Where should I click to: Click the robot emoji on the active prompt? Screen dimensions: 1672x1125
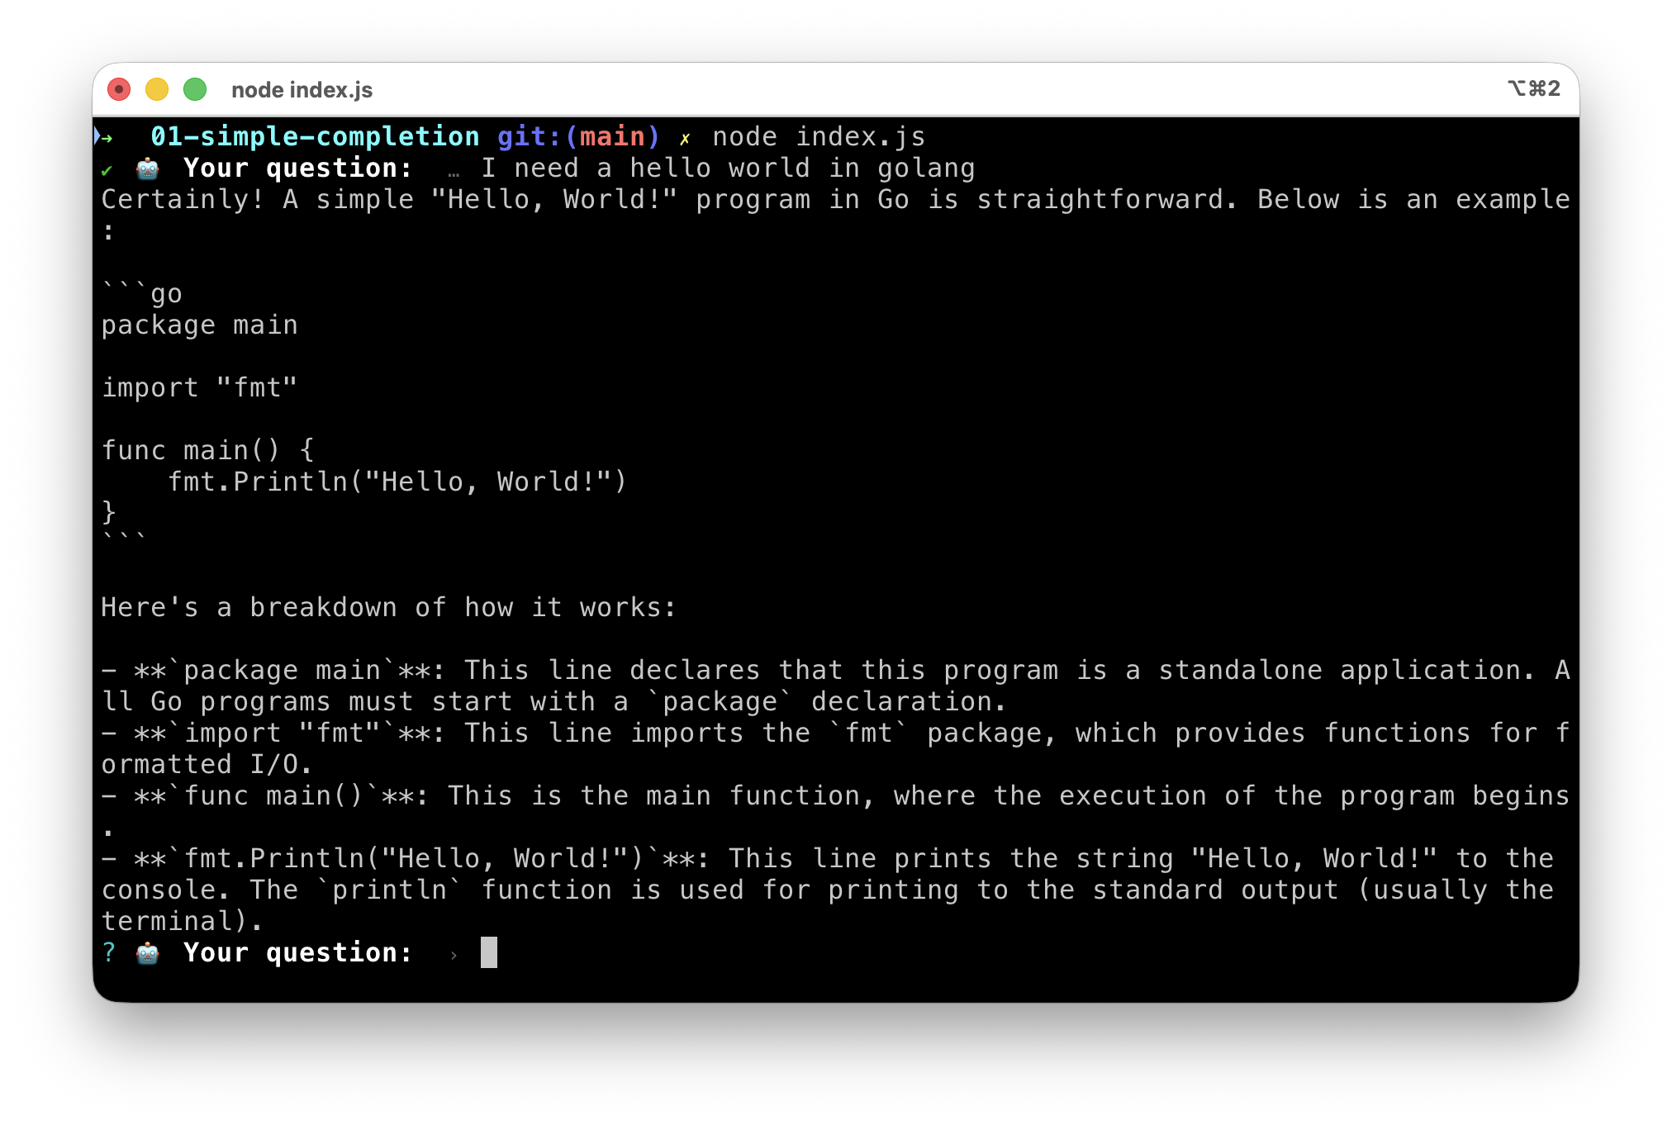click(x=147, y=953)
